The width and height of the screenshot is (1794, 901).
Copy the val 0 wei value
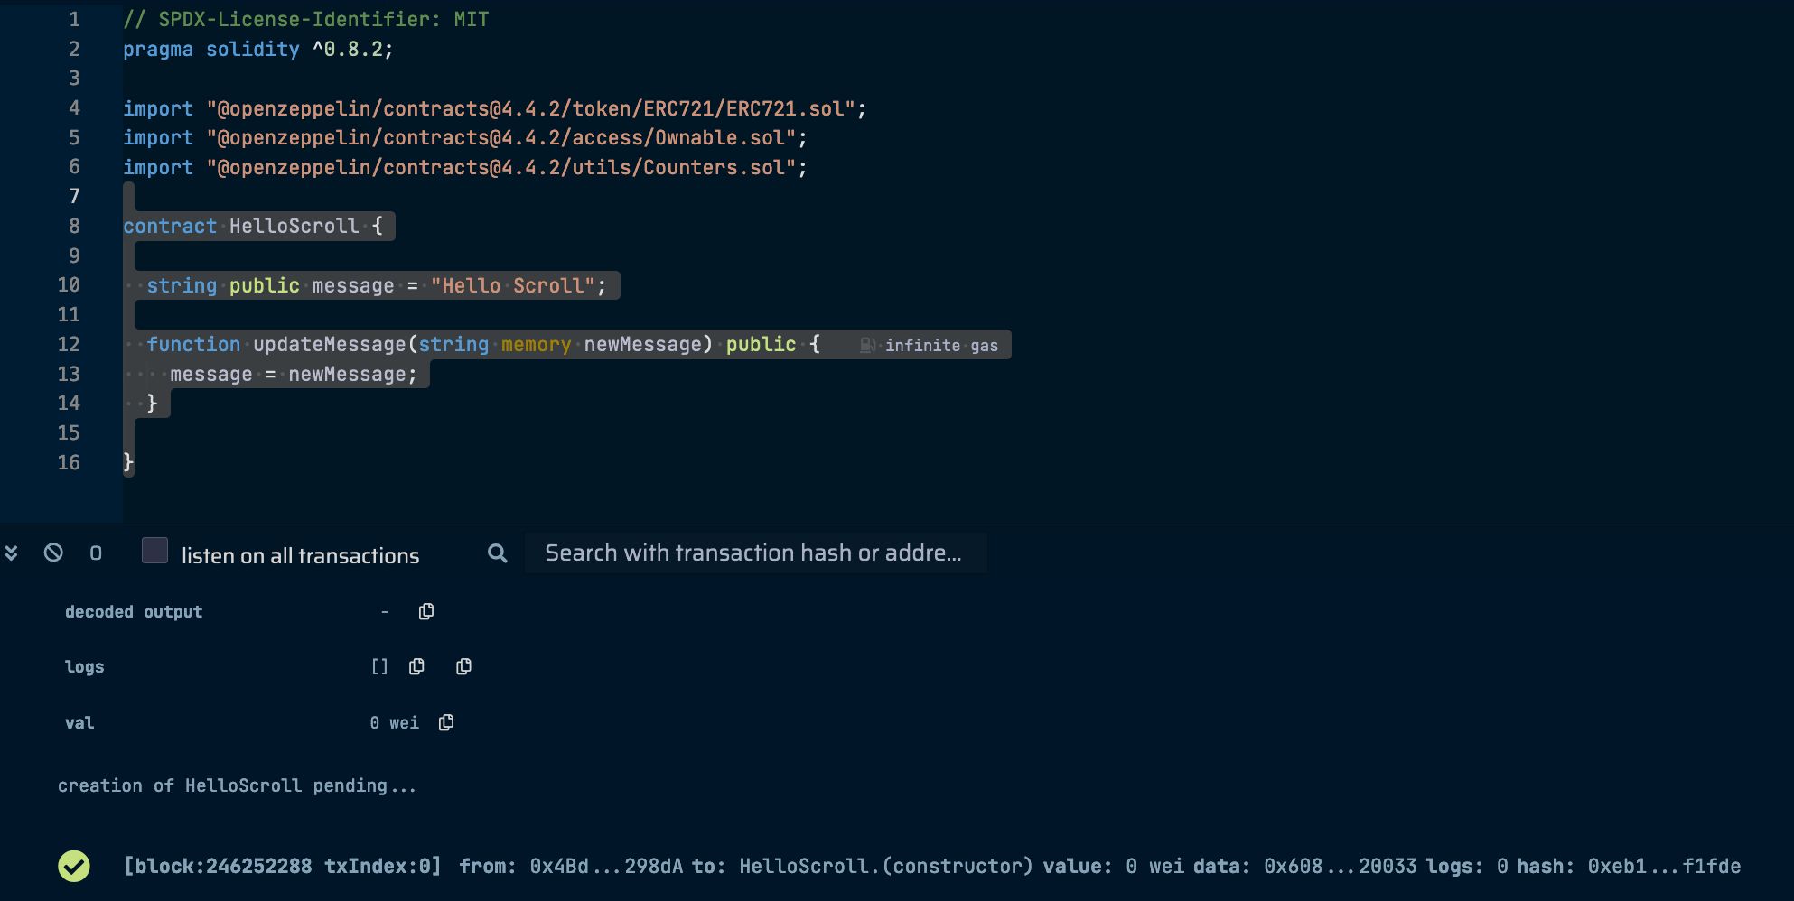point(446,723)
